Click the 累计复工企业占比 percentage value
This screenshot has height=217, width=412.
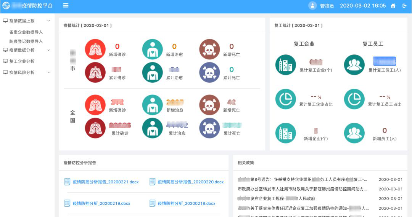(x=316, y=97)
